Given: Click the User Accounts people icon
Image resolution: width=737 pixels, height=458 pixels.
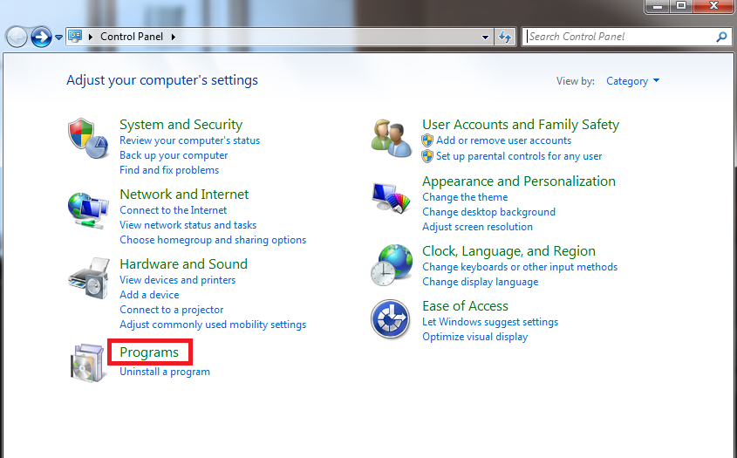Looking at the screenshot, I should (x=391, y=138).
